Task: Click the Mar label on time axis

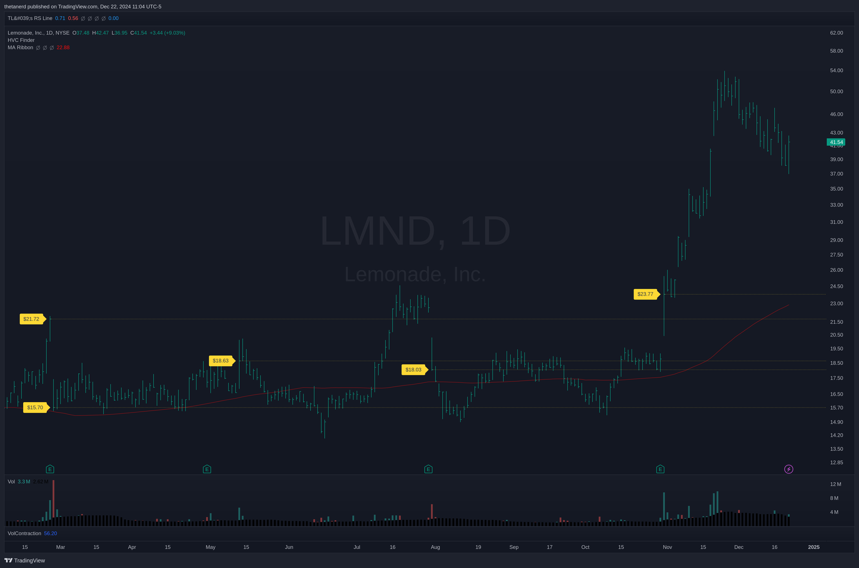Action: coord(61,547)
